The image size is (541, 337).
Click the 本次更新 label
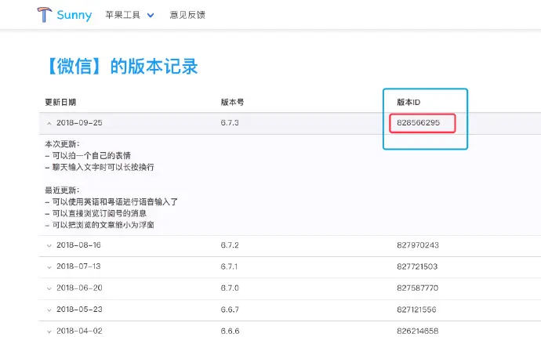click(x=62, y=144)
